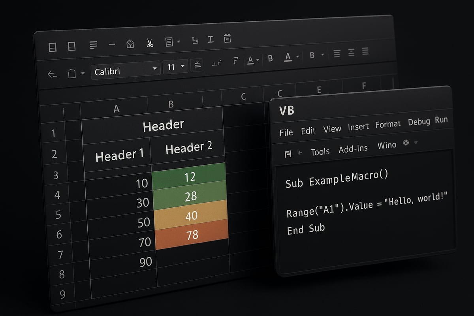Open the Insert menu in the VB editor
The height and width of the screenshot is (316, 474).
coord(358,126)
